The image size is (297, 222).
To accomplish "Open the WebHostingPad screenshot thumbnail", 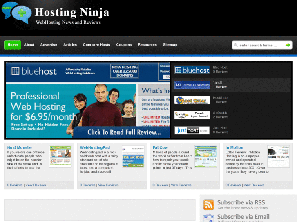I will [x=133, y=156].
